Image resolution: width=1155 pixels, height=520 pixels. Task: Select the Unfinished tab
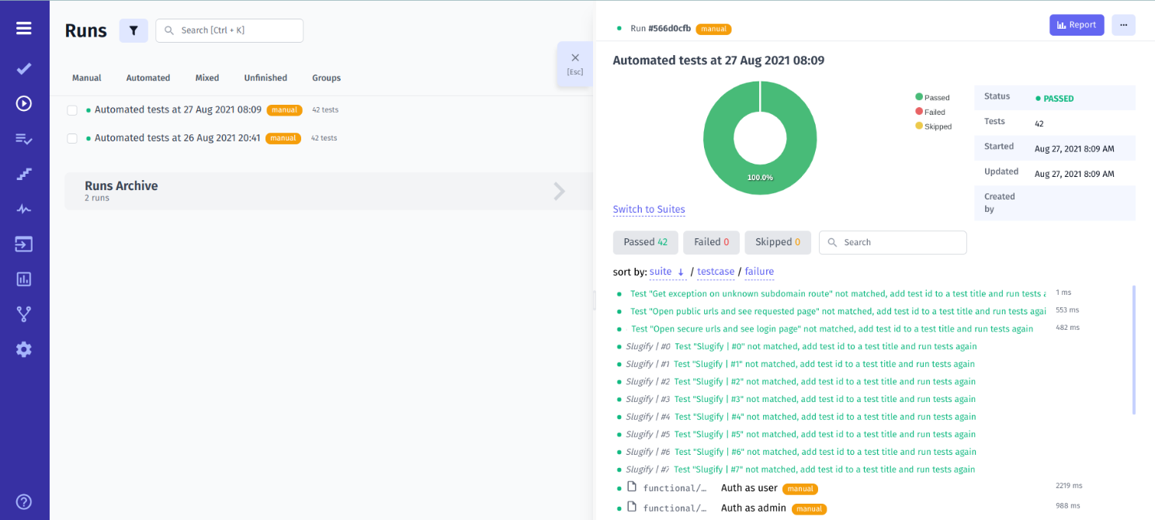click(265, 78)
